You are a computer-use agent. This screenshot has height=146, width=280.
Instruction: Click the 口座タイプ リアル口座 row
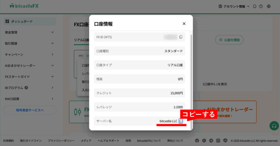pyautogui.click(x=140, y=65)
